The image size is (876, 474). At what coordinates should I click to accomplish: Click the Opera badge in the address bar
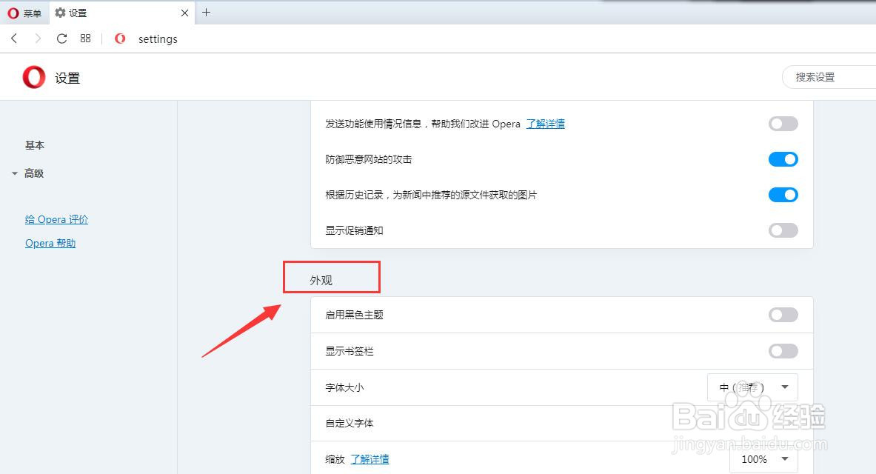119,39
